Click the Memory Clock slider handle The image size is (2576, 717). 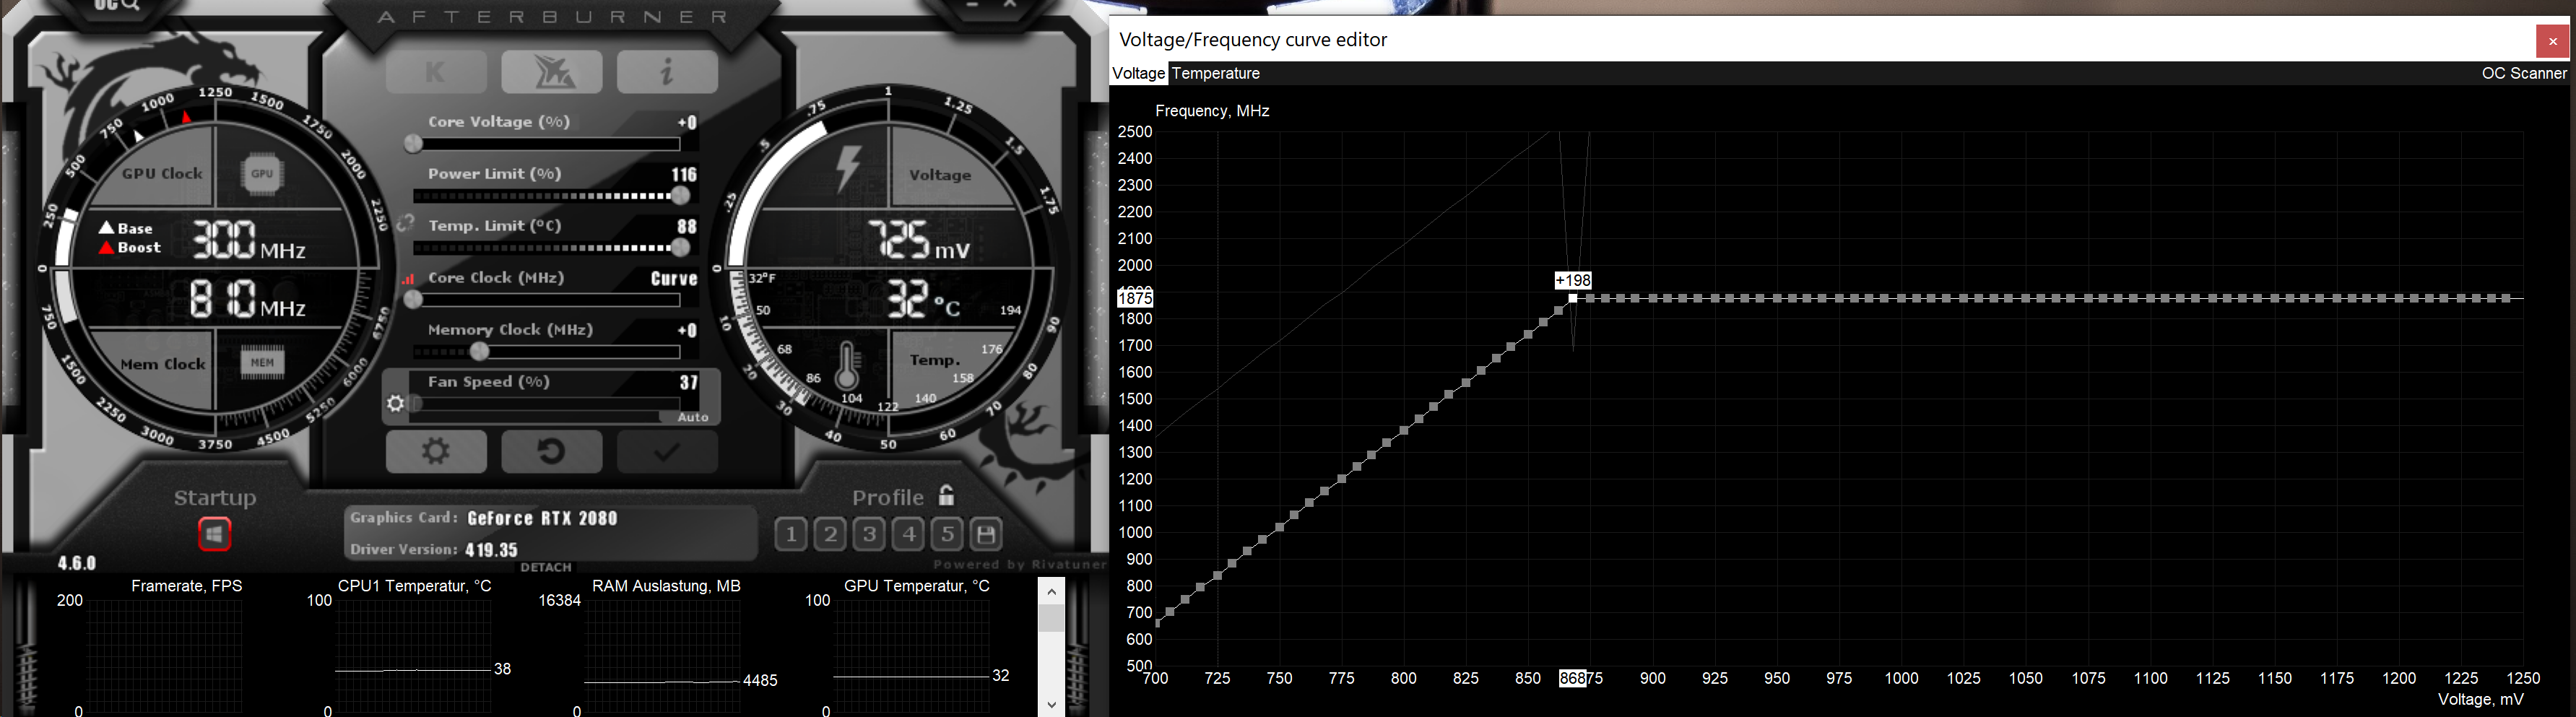pyautogui.click(x=480, y=351)
